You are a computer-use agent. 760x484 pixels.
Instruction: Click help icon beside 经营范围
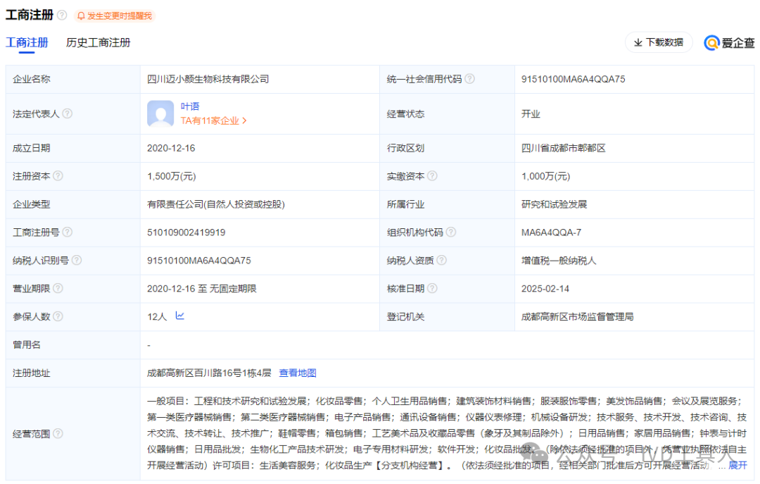(58, 433)
